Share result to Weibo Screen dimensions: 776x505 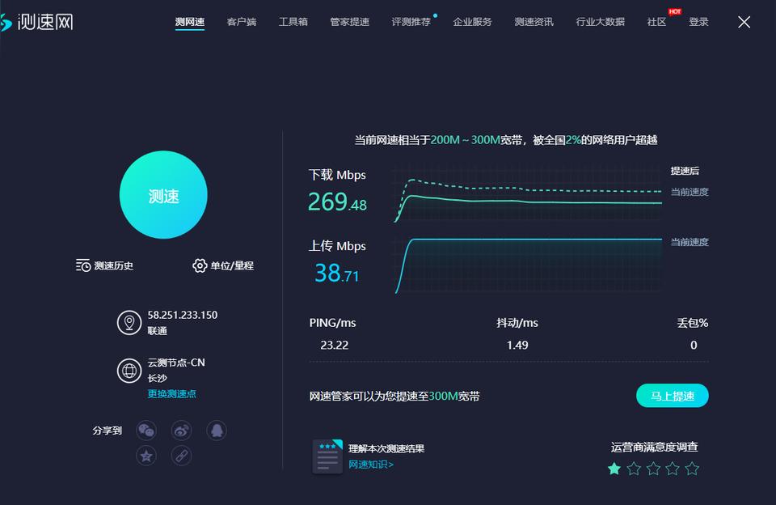pos(181,431)
